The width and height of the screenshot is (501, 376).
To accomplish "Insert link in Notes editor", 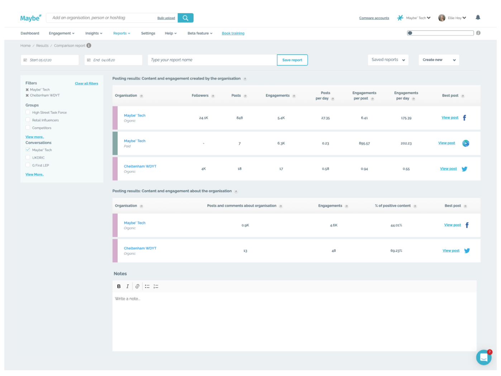I will click(x=137, y=286).
